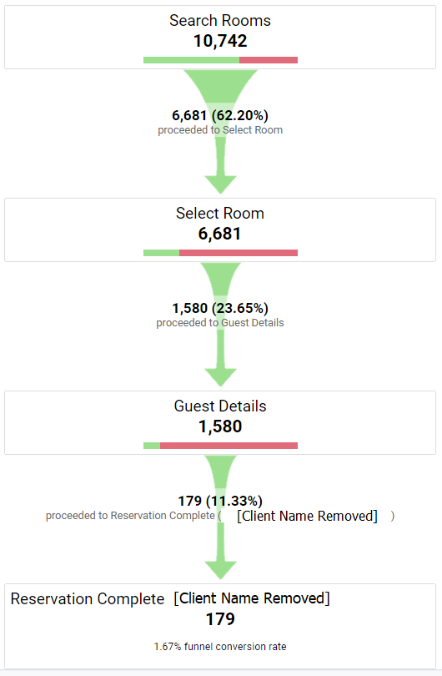Click green segment of Guest Details bar
Viewport: 442px width, 676px height.
click(152, 446)
